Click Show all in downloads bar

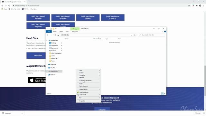[198, 113]
